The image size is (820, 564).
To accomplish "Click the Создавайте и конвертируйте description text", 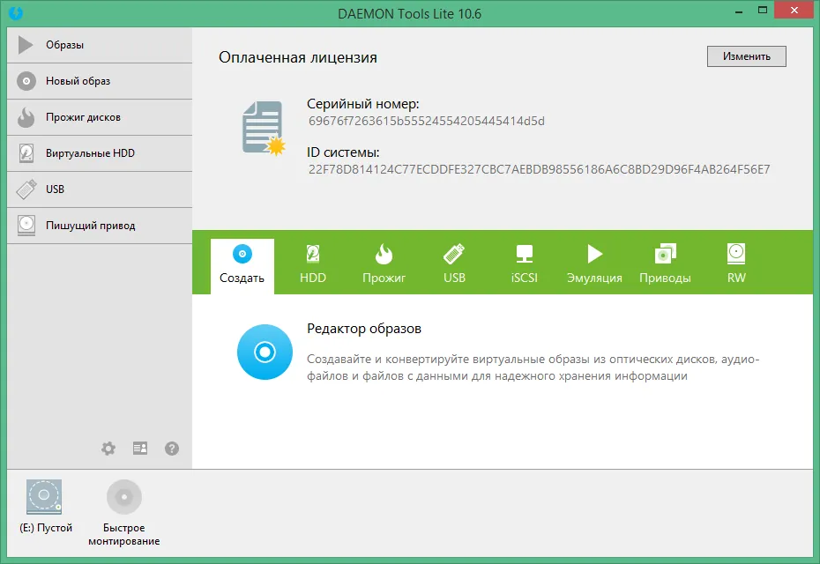I will tap(533, 367).
